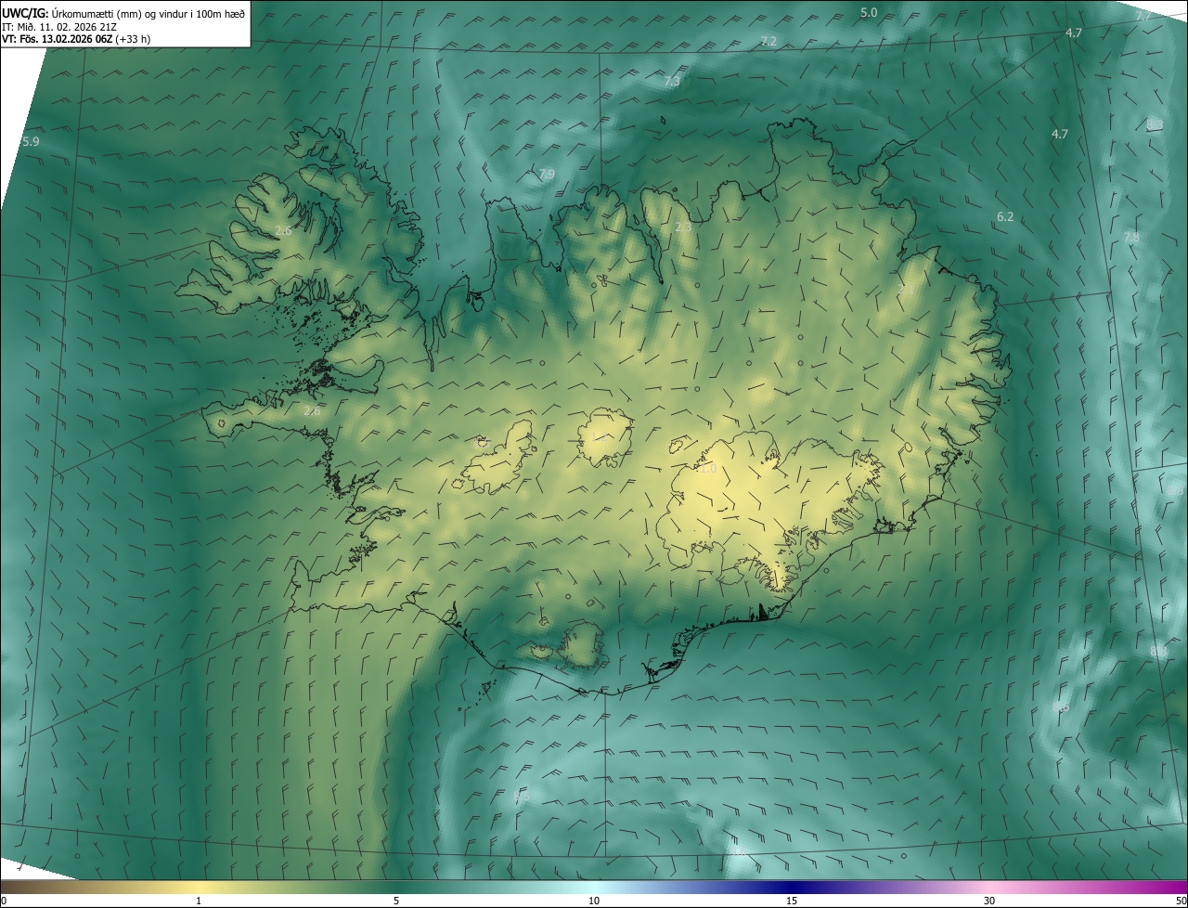Click the '6.2' value label
1188x908 pixels.
tap(1005, 217)
